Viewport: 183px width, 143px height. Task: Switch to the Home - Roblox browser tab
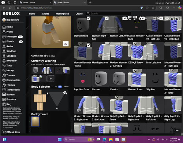point(36,3)
